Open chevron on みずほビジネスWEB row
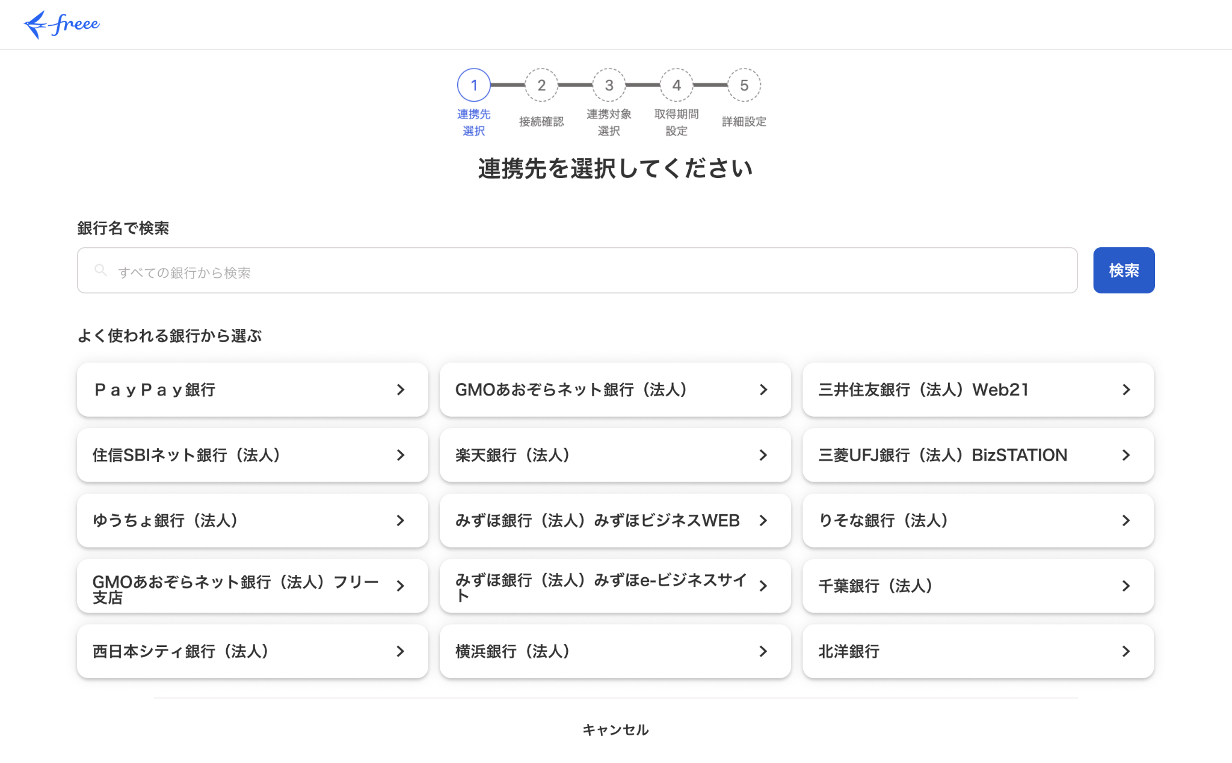The image size is (1232, 763). [763, 521]
